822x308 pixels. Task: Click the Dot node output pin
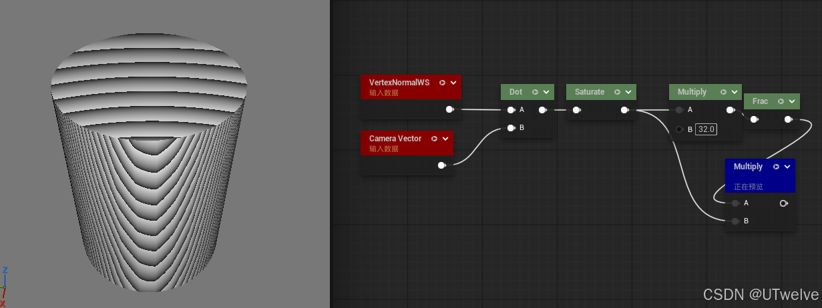pyautogui.click(x=543, y=110)
